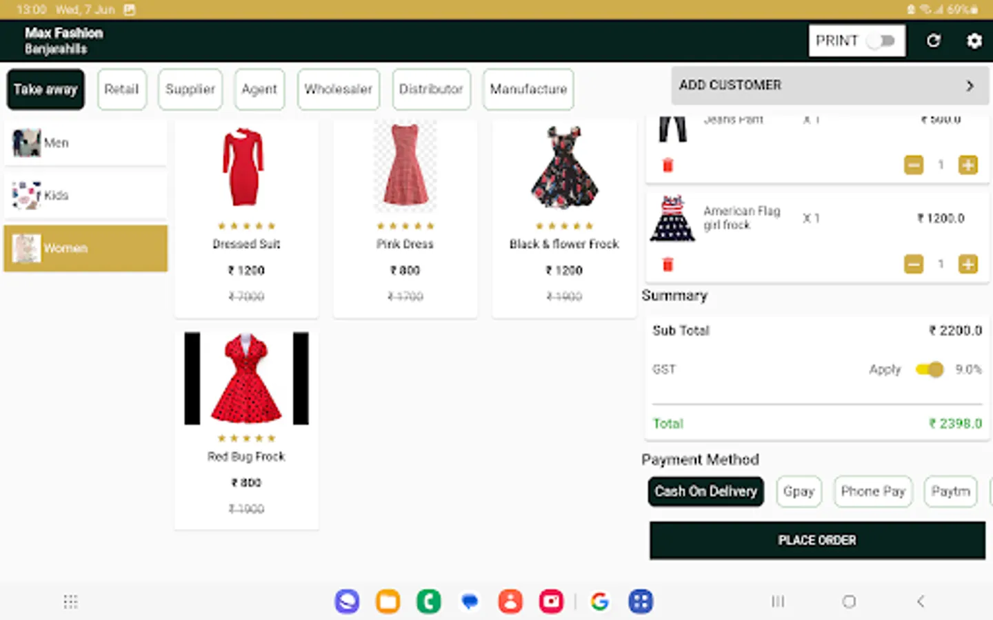The width and height of the screenshot is (993, 620).
Task: Decrease American Flag frock quantity
Action: pyautogui.click(x=914, y=265)
